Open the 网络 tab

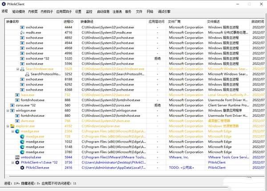[150, 11]
